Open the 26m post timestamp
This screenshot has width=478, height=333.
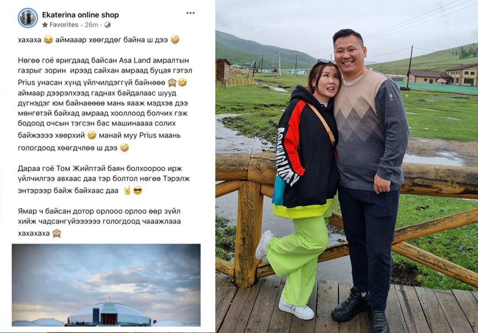(91, 25)
